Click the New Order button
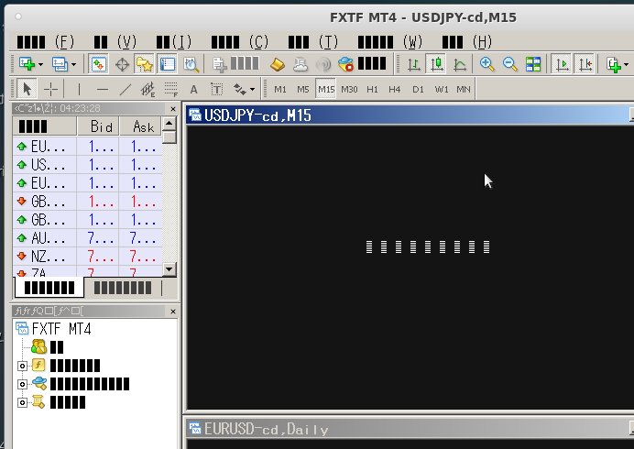634x449 pixels. click(x=235, y=64)
